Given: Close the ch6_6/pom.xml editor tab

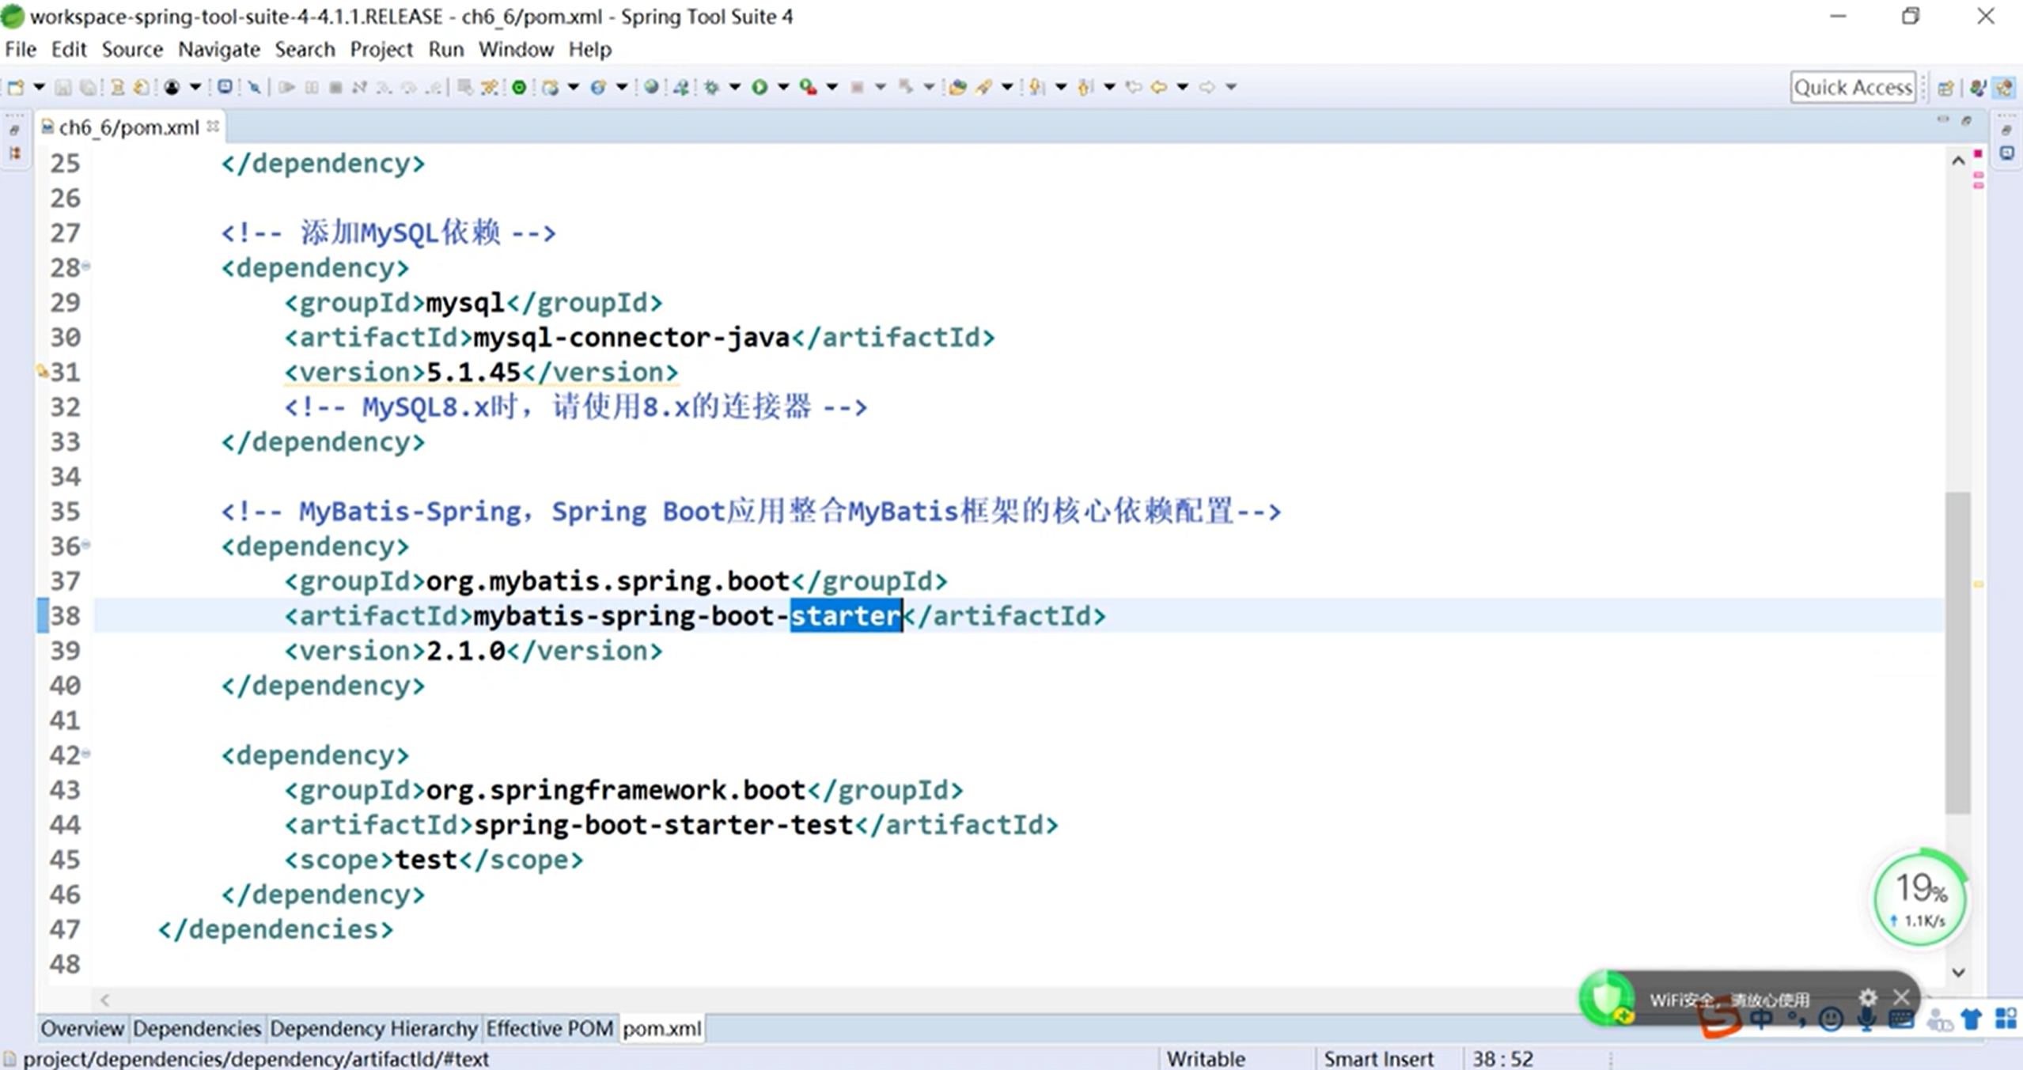Looking at the screenshot, I should point(213,127).
